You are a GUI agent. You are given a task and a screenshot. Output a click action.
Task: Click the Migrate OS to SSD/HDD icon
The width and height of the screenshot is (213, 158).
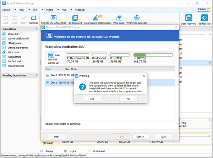(53, 19)
